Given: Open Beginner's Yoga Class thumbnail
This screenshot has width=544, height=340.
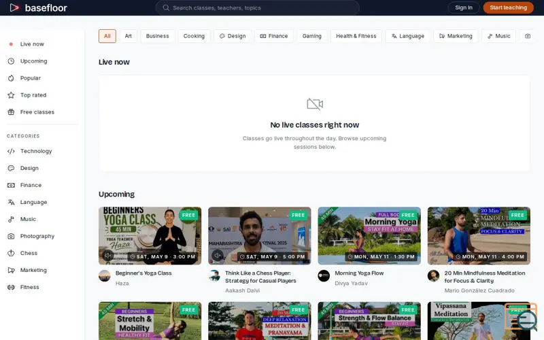Looking at the screenshot, I should point(150,236).
